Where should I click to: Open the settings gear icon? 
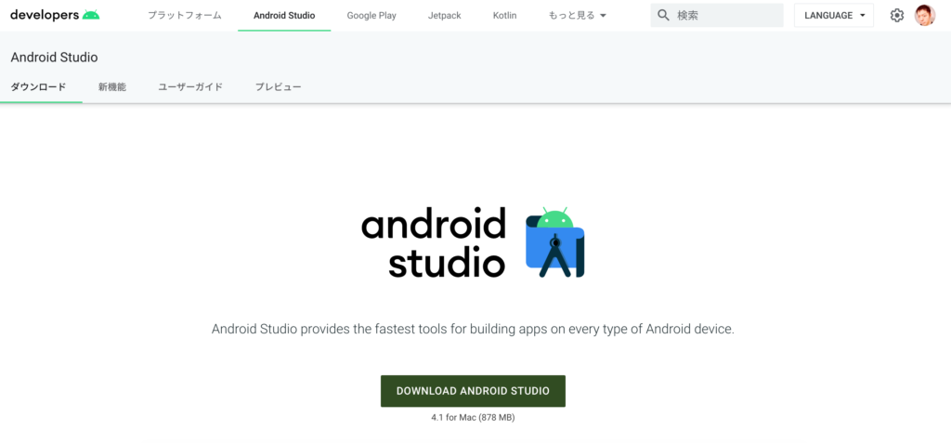[896, 16]
